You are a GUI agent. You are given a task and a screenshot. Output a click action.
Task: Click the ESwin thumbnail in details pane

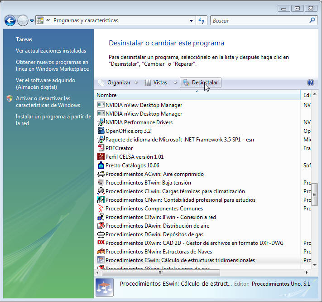(105, 287)
